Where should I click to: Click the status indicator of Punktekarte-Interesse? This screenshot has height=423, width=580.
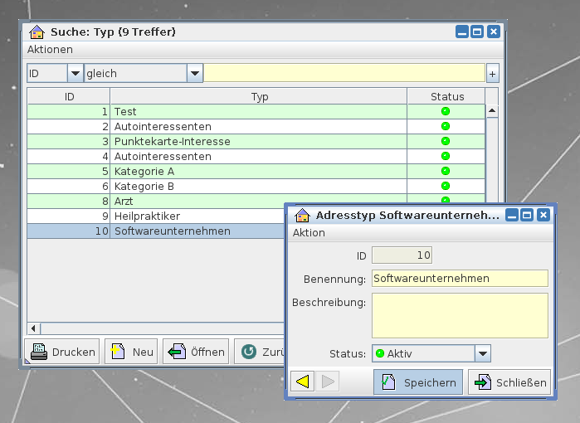click(445, 141)
